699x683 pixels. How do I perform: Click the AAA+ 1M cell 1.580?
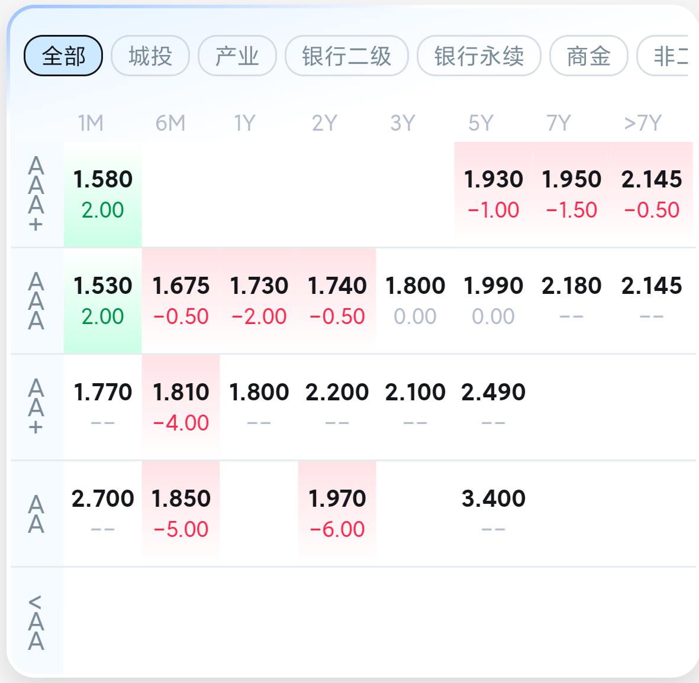pos(103,194)
